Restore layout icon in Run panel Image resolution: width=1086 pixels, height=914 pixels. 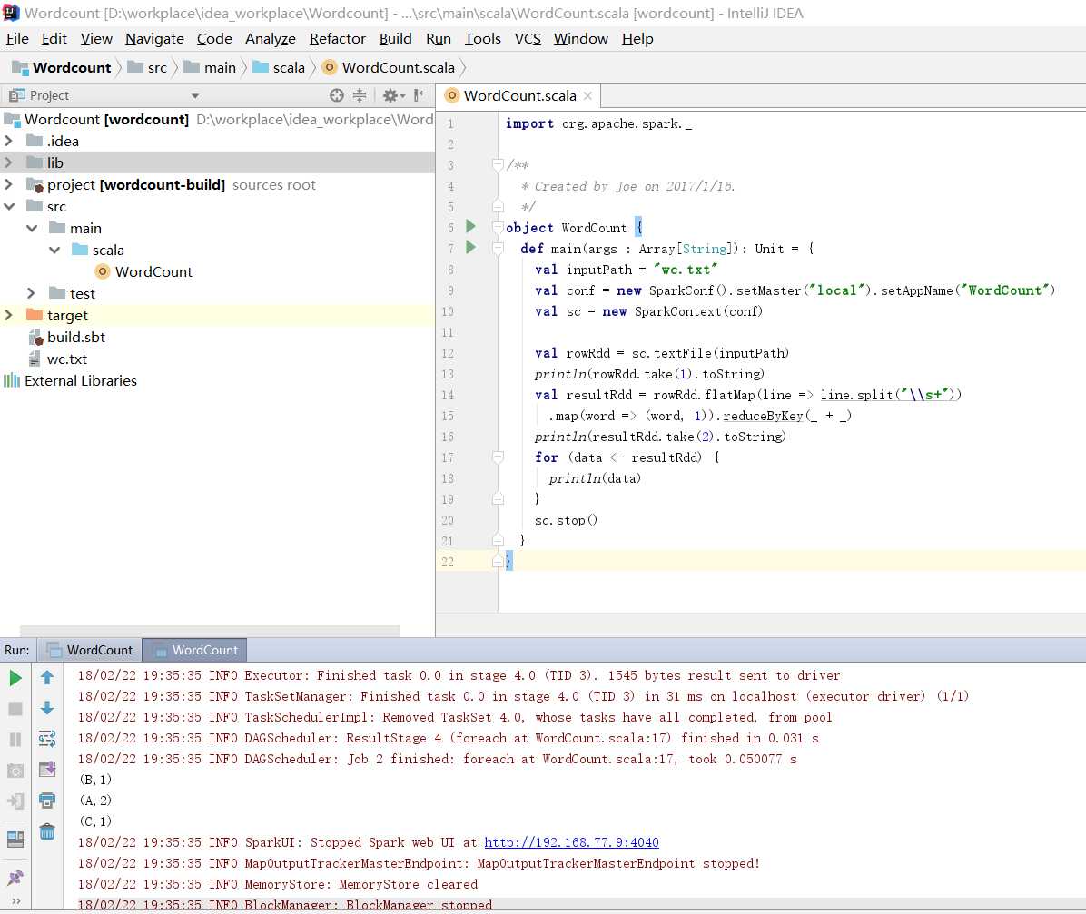(15, 840)
